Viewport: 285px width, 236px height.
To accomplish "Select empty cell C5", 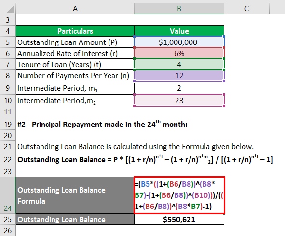I will click(246, 42).
